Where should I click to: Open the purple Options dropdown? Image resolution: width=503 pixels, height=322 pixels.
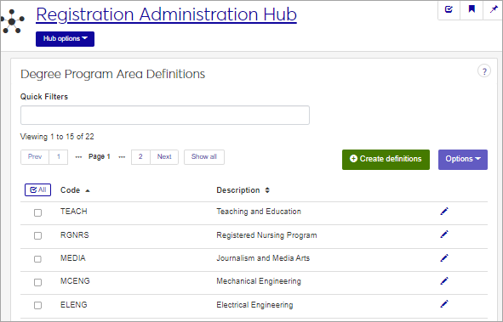463,160
